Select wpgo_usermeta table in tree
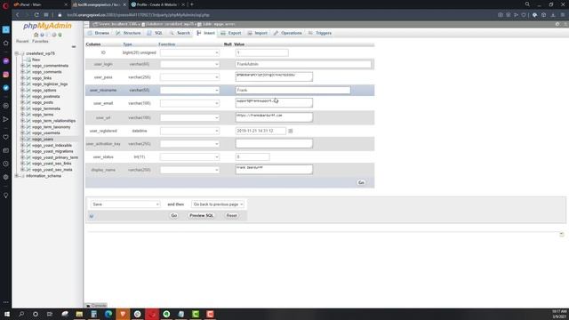 (46, 132)
